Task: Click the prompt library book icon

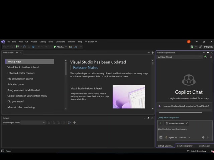Action: click(161, 138)
